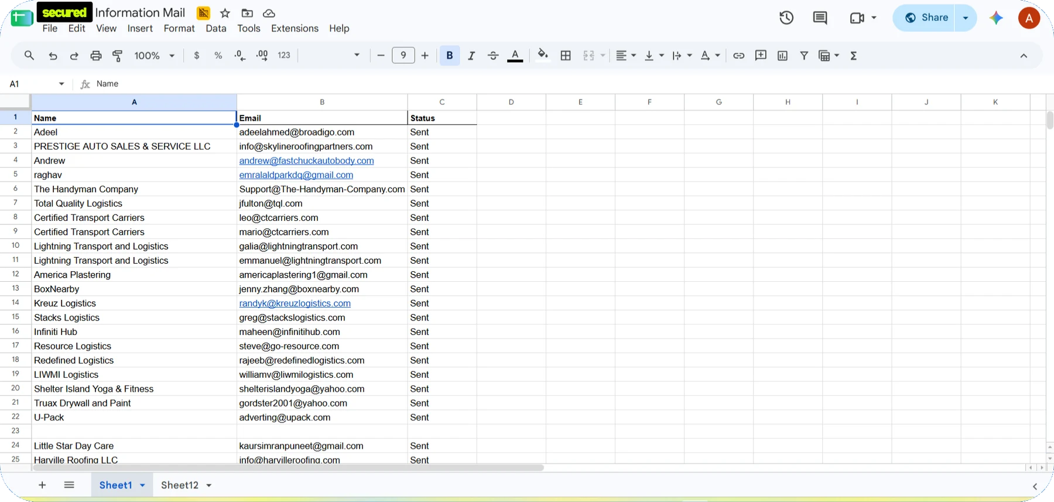Create a filter
The height and width of the screenshot is (502, 1054).
click(x=804, y=56)
